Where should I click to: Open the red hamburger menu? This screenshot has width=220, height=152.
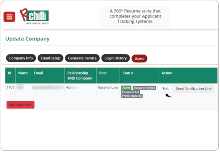[9, 17]
